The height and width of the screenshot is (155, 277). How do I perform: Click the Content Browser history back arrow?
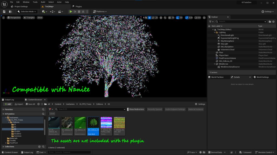[x=38, y=104]
